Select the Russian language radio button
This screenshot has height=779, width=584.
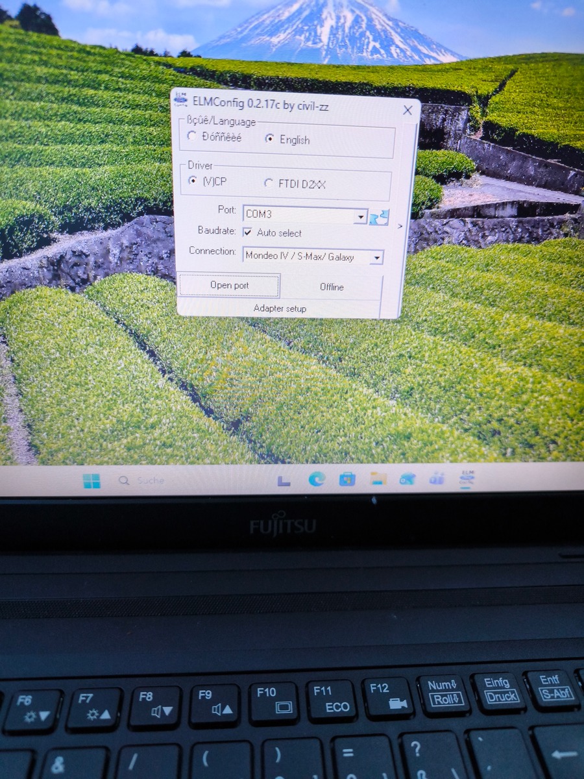[191, 136]
